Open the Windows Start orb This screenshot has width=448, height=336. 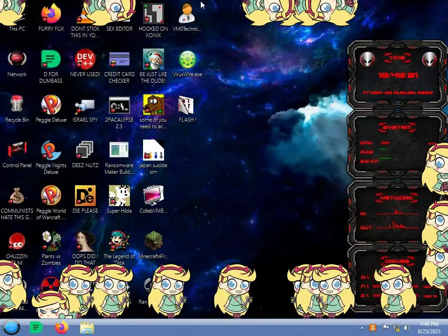coord(11,327)
